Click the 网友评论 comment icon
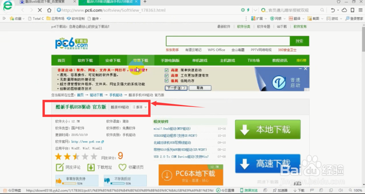This screenshot has height=194, width=365. pos(60,167)
